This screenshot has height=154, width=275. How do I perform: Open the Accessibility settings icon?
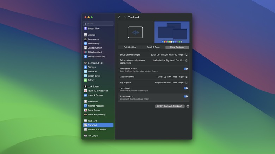[85, 44]
